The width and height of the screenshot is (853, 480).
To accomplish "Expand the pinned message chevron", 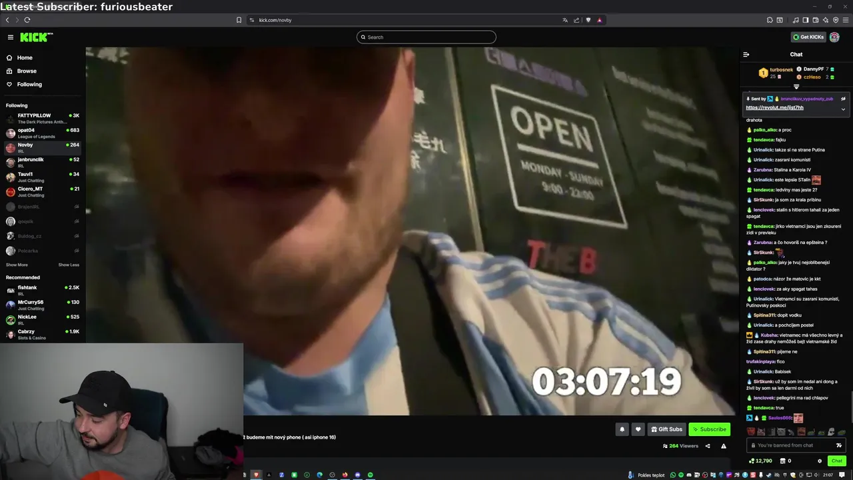I will [x=843, y=109].
